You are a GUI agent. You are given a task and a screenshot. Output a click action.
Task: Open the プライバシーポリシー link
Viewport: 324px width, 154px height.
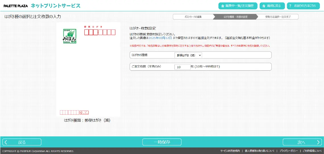(x=288, y=151)
